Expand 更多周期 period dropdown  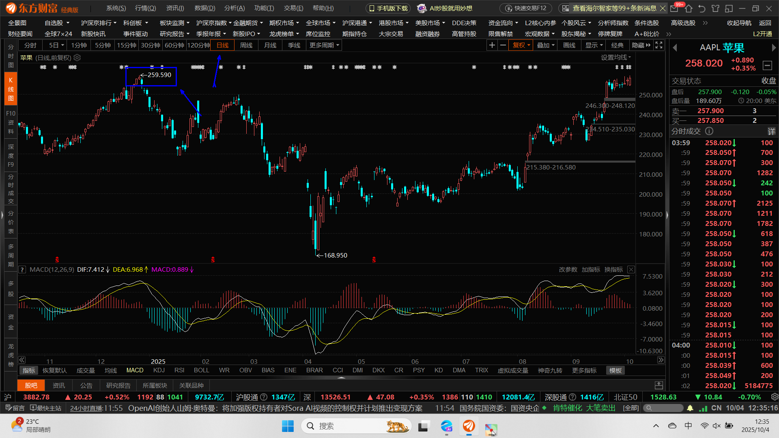(324, 45)
